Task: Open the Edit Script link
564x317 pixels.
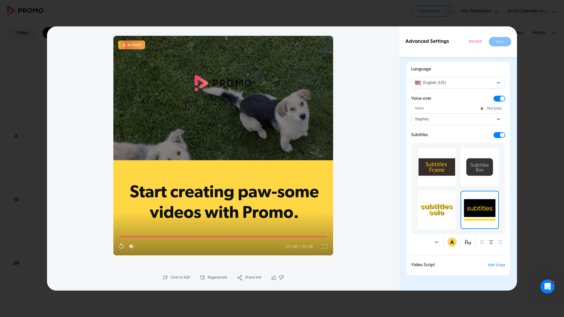Action: click(496, 265)
